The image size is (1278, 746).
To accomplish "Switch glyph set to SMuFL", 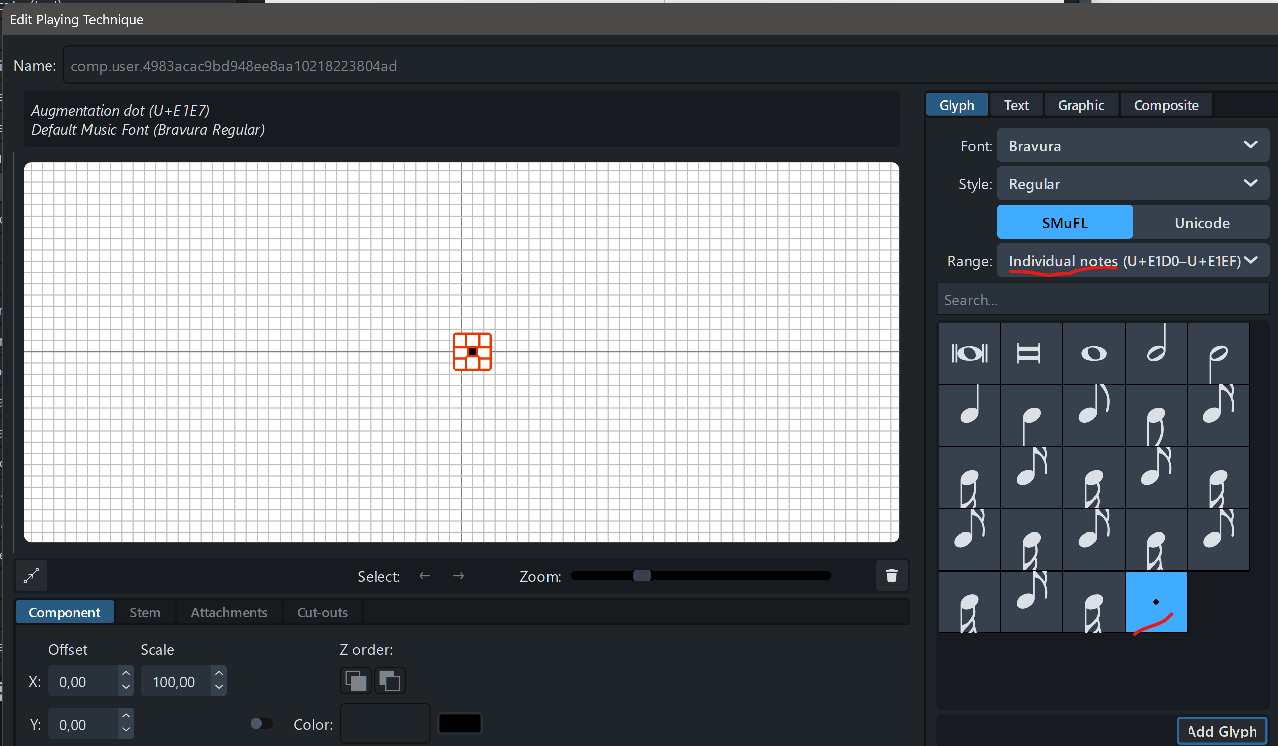I will [1064, 223].
